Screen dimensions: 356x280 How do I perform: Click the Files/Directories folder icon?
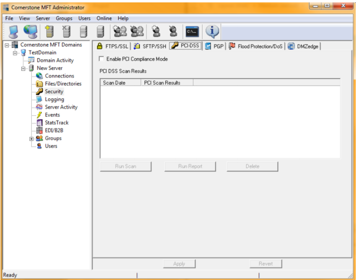39,84
